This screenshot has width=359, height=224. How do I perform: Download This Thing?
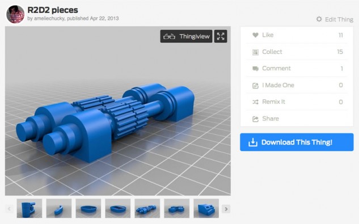297,142
